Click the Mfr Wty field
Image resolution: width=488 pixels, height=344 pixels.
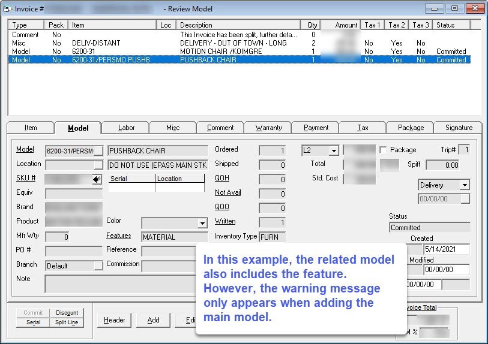click(x=57, y=237)
